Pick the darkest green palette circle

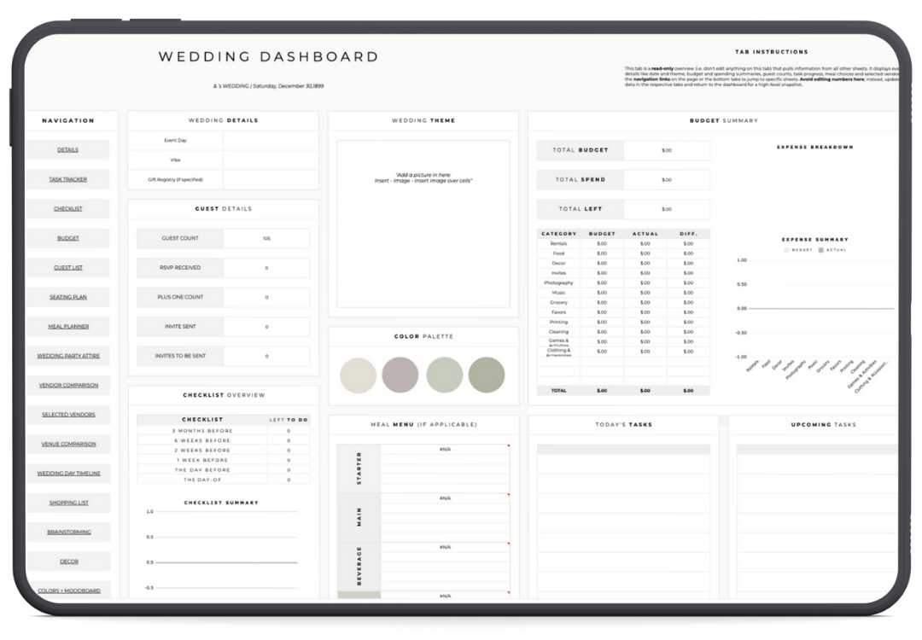tap(487, 375)
